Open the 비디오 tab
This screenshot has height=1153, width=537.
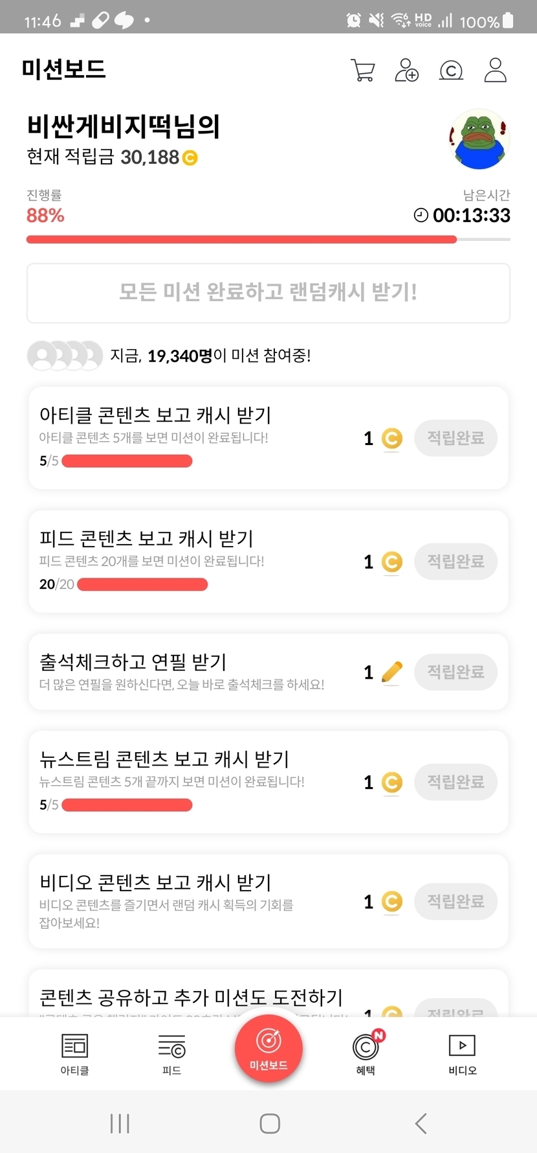pos(462,1053)
